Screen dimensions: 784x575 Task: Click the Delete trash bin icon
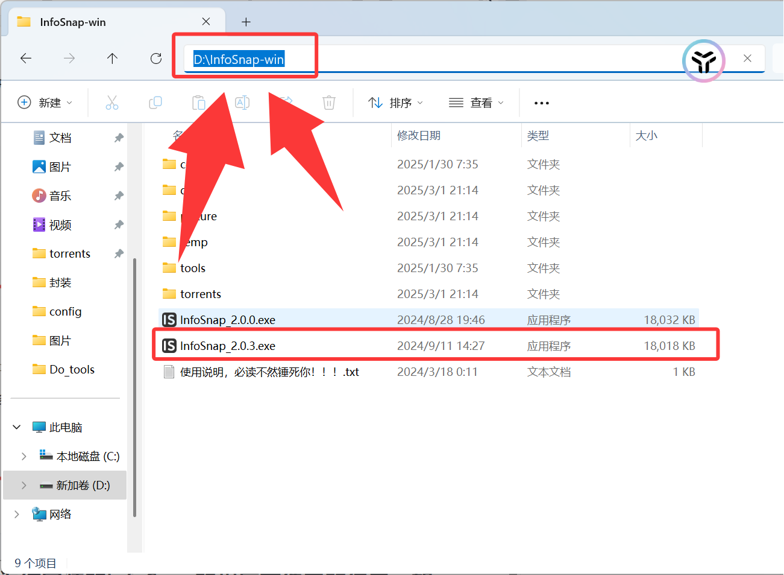tap(329, 103)
